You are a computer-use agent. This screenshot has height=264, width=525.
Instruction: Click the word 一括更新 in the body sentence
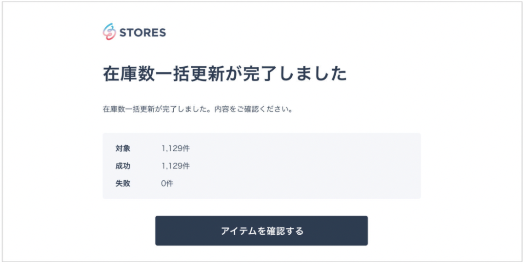(141, 109)
